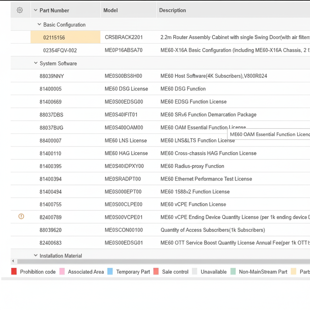Collapse the Installation Material group
310x310 pixels.
(36, 255)
